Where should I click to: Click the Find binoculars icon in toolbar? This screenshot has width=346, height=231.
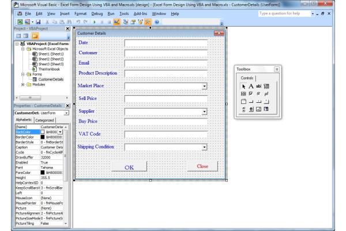tap(69, 22)
